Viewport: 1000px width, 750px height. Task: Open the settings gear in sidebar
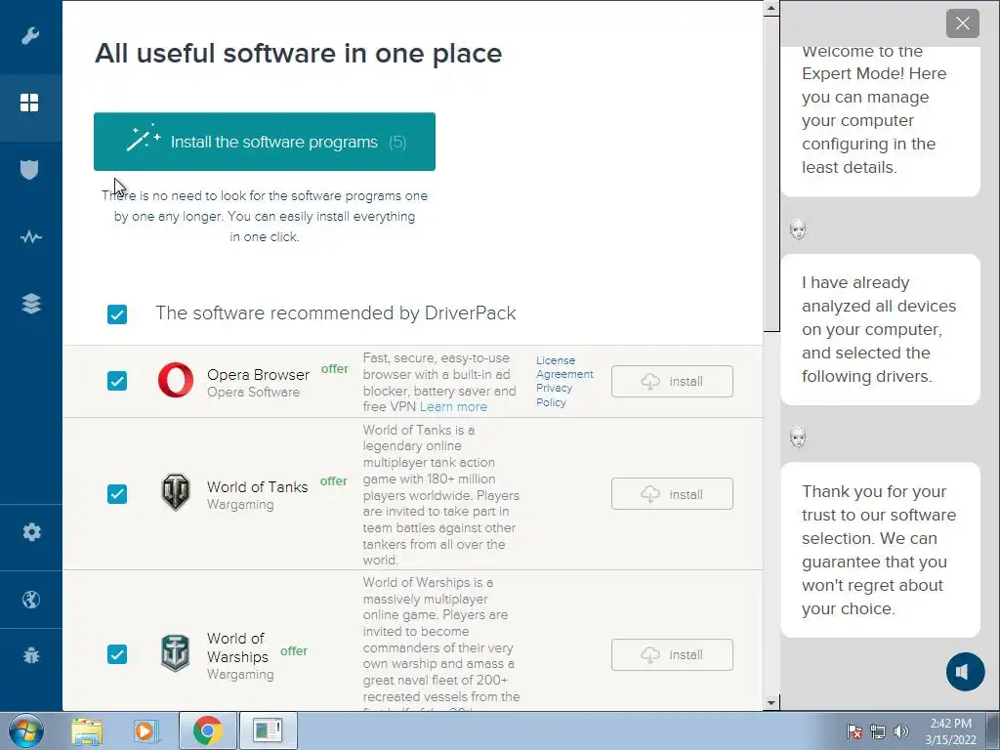tap(31, 532)
